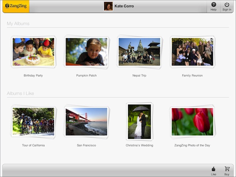The image size is (236, 177).
Task: Open the Family Reunion album
Action: tap(192, 52)
